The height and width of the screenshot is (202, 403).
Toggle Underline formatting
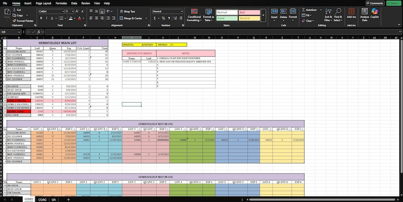(52, 18)
